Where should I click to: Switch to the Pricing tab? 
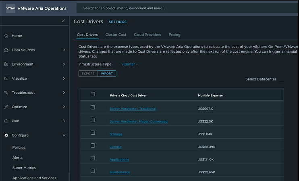tap(174, 35)
